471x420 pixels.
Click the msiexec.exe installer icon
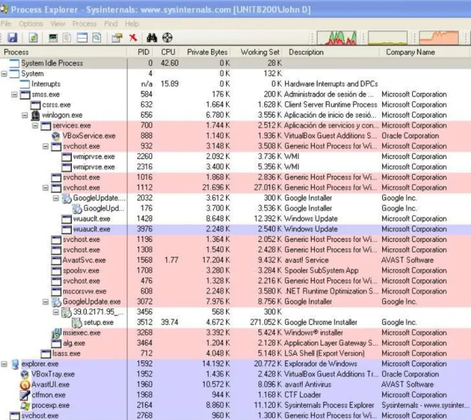click(x=56, y=333)
